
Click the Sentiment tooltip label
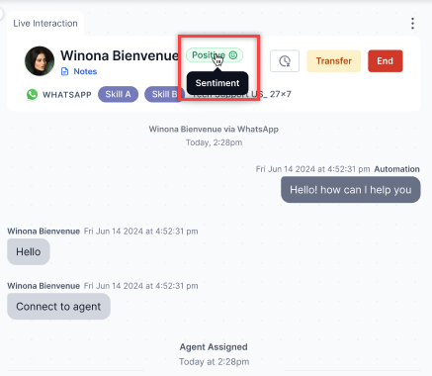[x=217, y=83]
